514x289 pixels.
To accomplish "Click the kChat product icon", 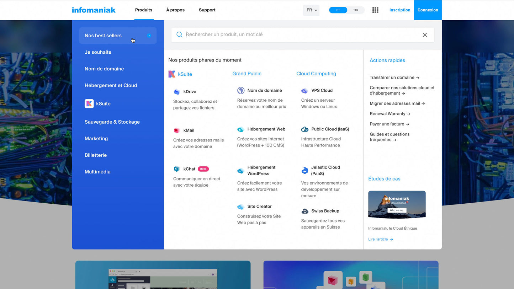I will click(177, 169).
